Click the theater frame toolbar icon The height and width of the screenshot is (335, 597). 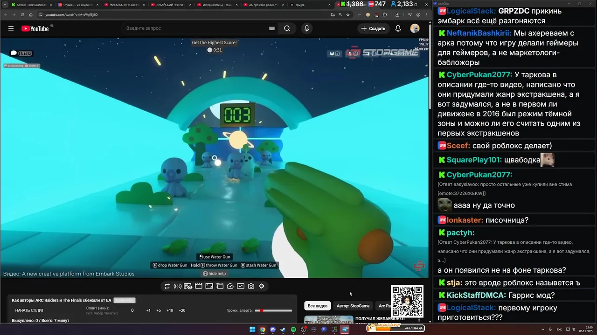tap(209, 286)
